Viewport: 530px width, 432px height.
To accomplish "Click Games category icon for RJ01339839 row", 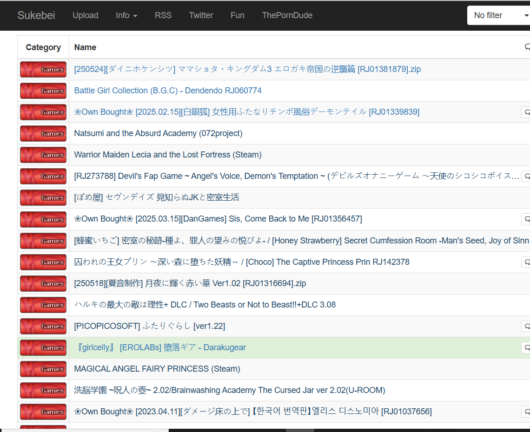I will pos(43,112).
